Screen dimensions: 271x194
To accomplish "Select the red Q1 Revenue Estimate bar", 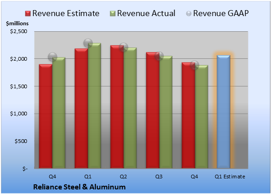I will click(x=81, y=108).
